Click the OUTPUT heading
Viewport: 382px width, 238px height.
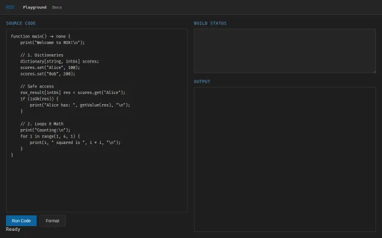pos(202,82)
